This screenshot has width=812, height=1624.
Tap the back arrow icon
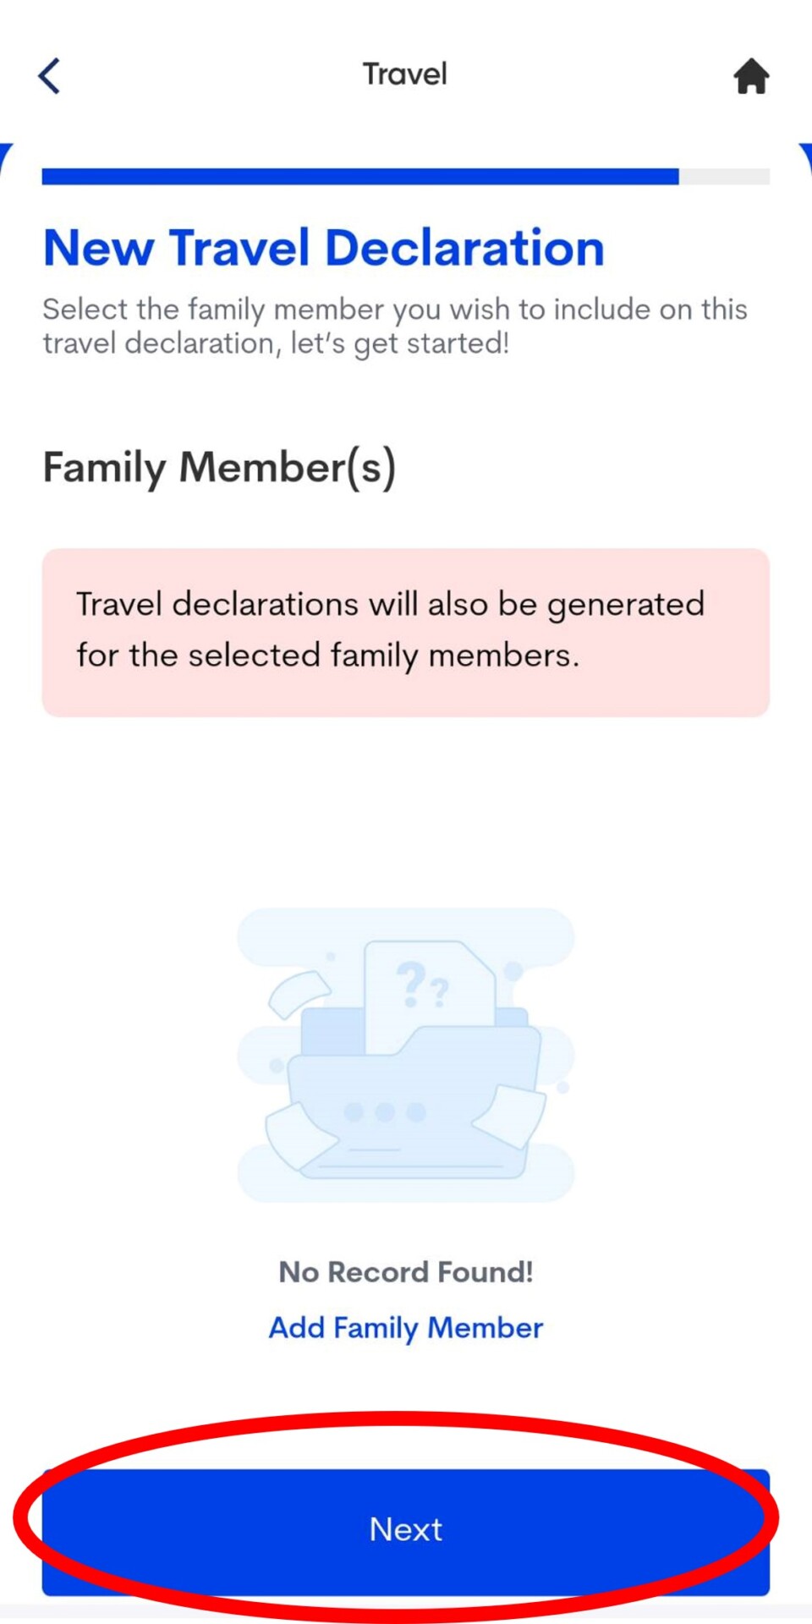click(50, 76)
